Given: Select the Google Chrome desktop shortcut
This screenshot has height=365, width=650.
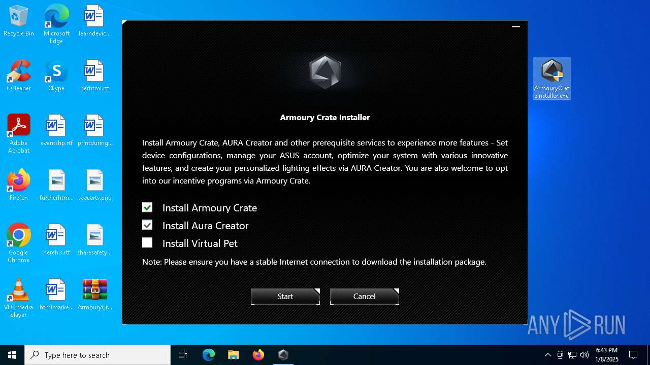Looking at the screenshot, I should click(x=19, y=243).
